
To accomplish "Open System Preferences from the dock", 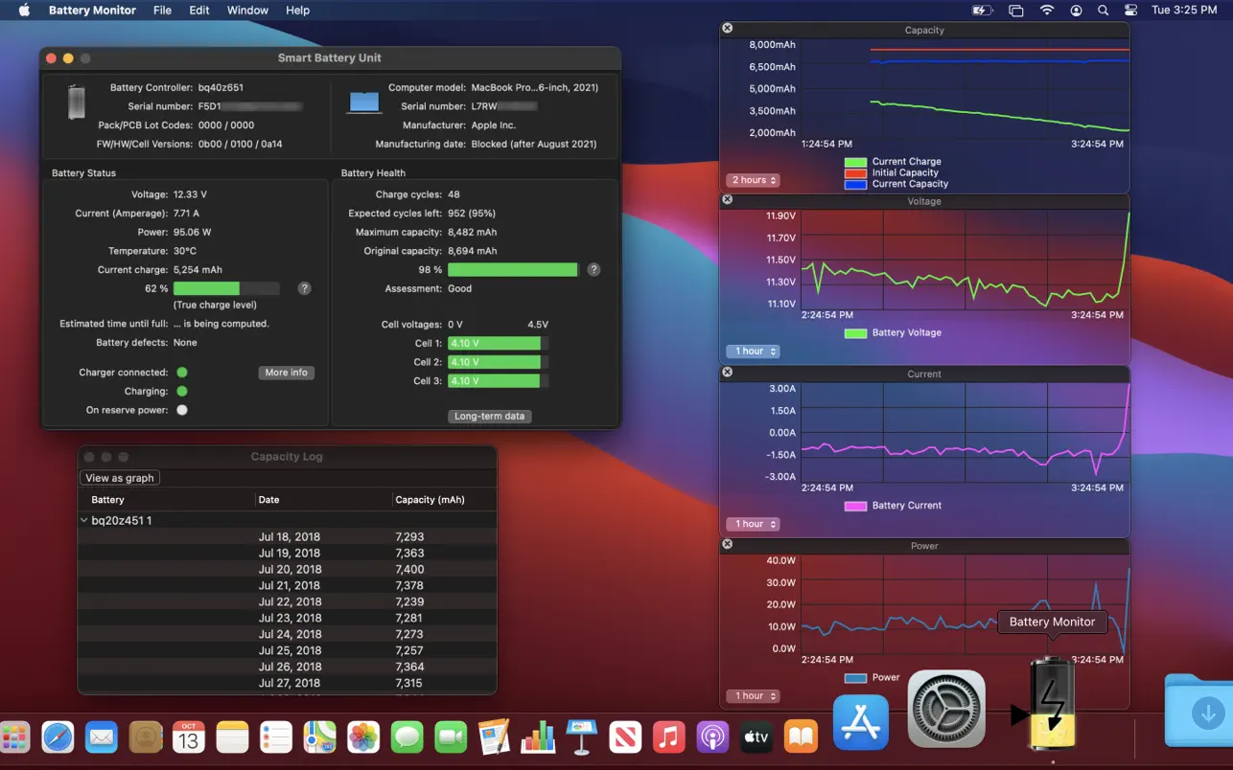I will [945, 709].
